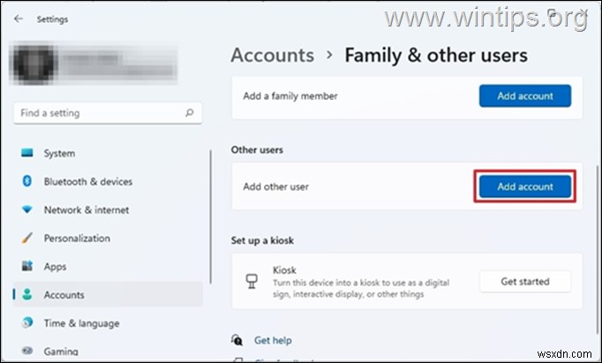Screen dimensions: 602x363
Task: Click the Network & internet wifi icon
Action: pos(26,210)
